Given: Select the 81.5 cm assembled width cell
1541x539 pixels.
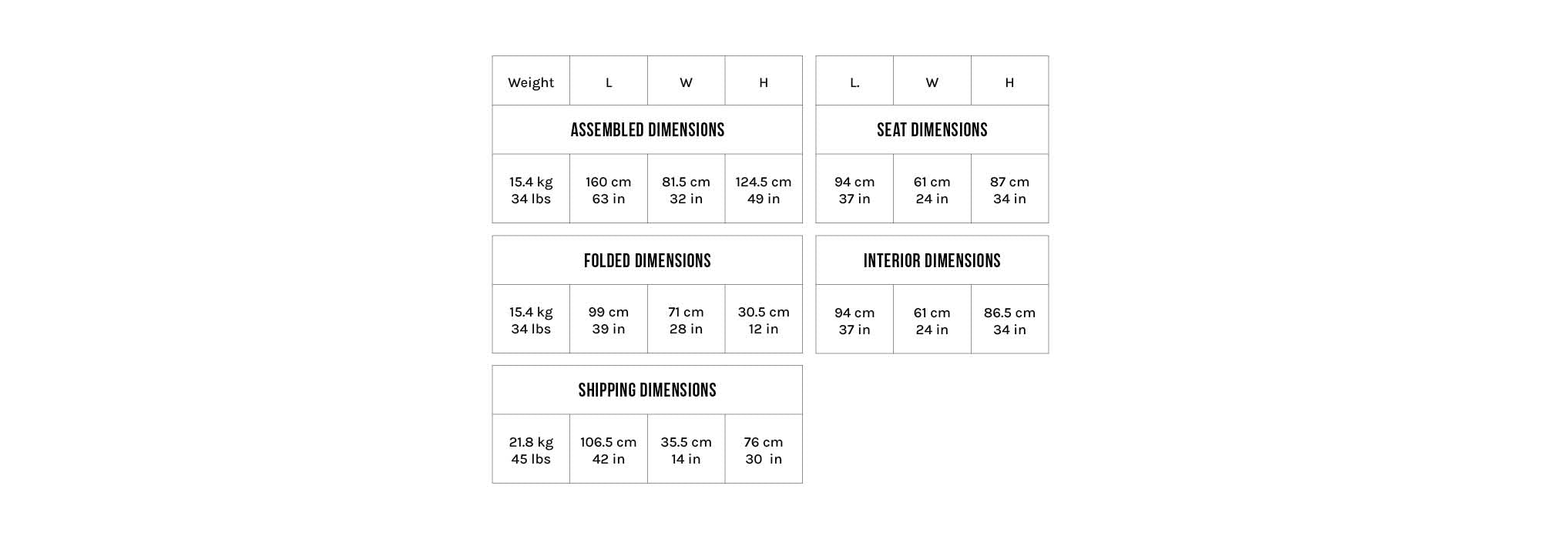Looking at the screenshot, I should [686, 189].
